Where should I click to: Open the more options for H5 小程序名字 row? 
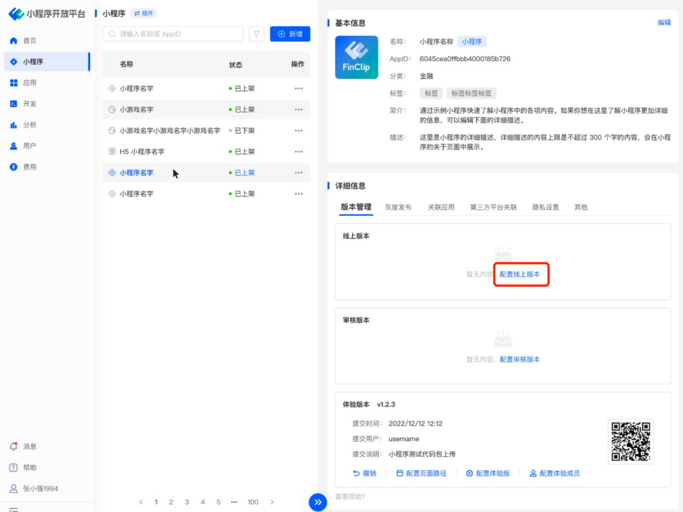click(299, 152)
